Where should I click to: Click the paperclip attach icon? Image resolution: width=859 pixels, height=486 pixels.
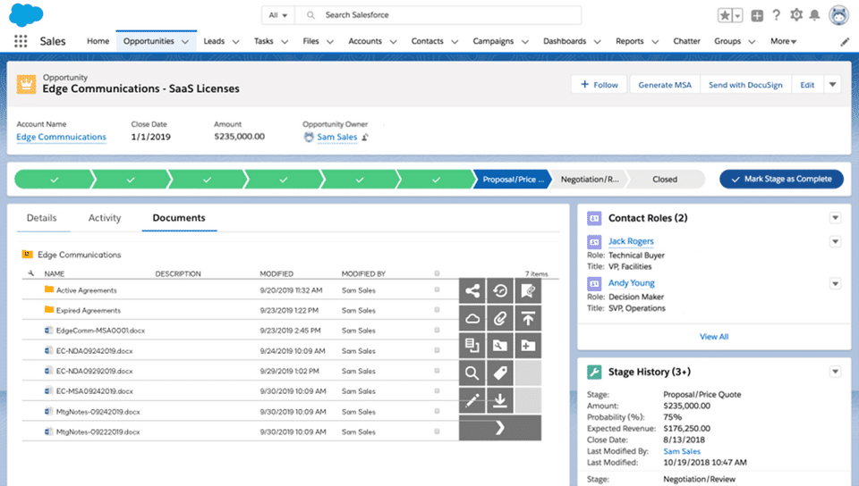click(x=500, y=318)
